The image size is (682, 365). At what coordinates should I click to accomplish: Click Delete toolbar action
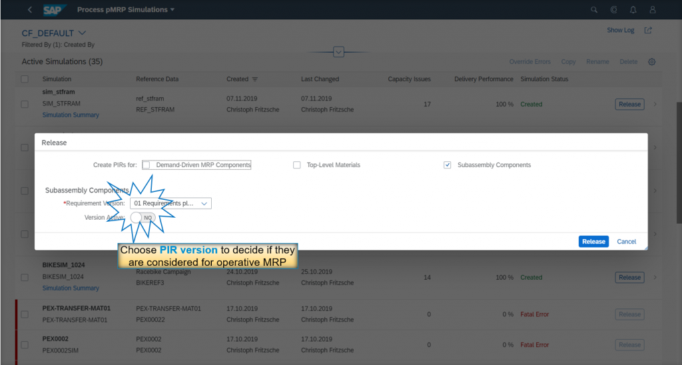click(x=629, y=62)
